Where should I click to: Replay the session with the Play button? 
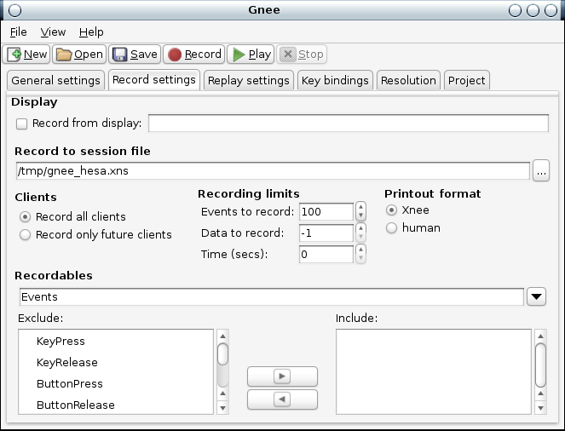[x=251, y=55]
